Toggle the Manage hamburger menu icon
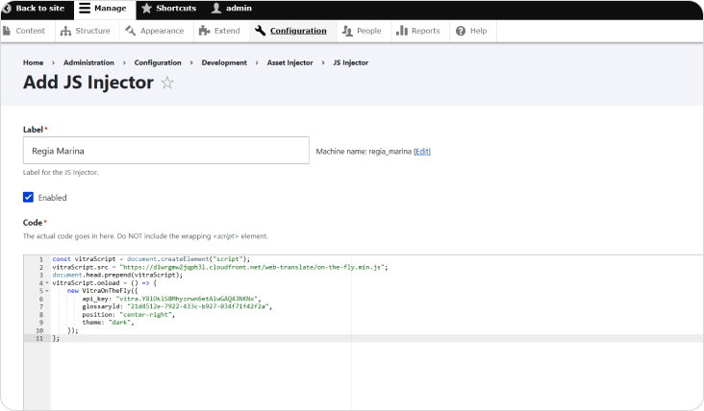 [85, 8]
